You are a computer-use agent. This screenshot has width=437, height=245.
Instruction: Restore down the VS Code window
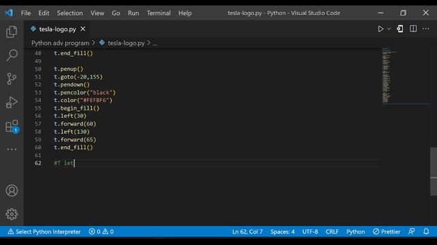click(x=404, y=13)
